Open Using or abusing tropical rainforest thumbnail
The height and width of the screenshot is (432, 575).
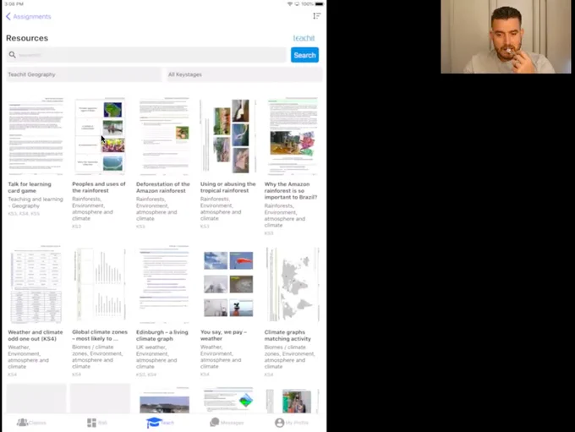click(x=228, y=136)
